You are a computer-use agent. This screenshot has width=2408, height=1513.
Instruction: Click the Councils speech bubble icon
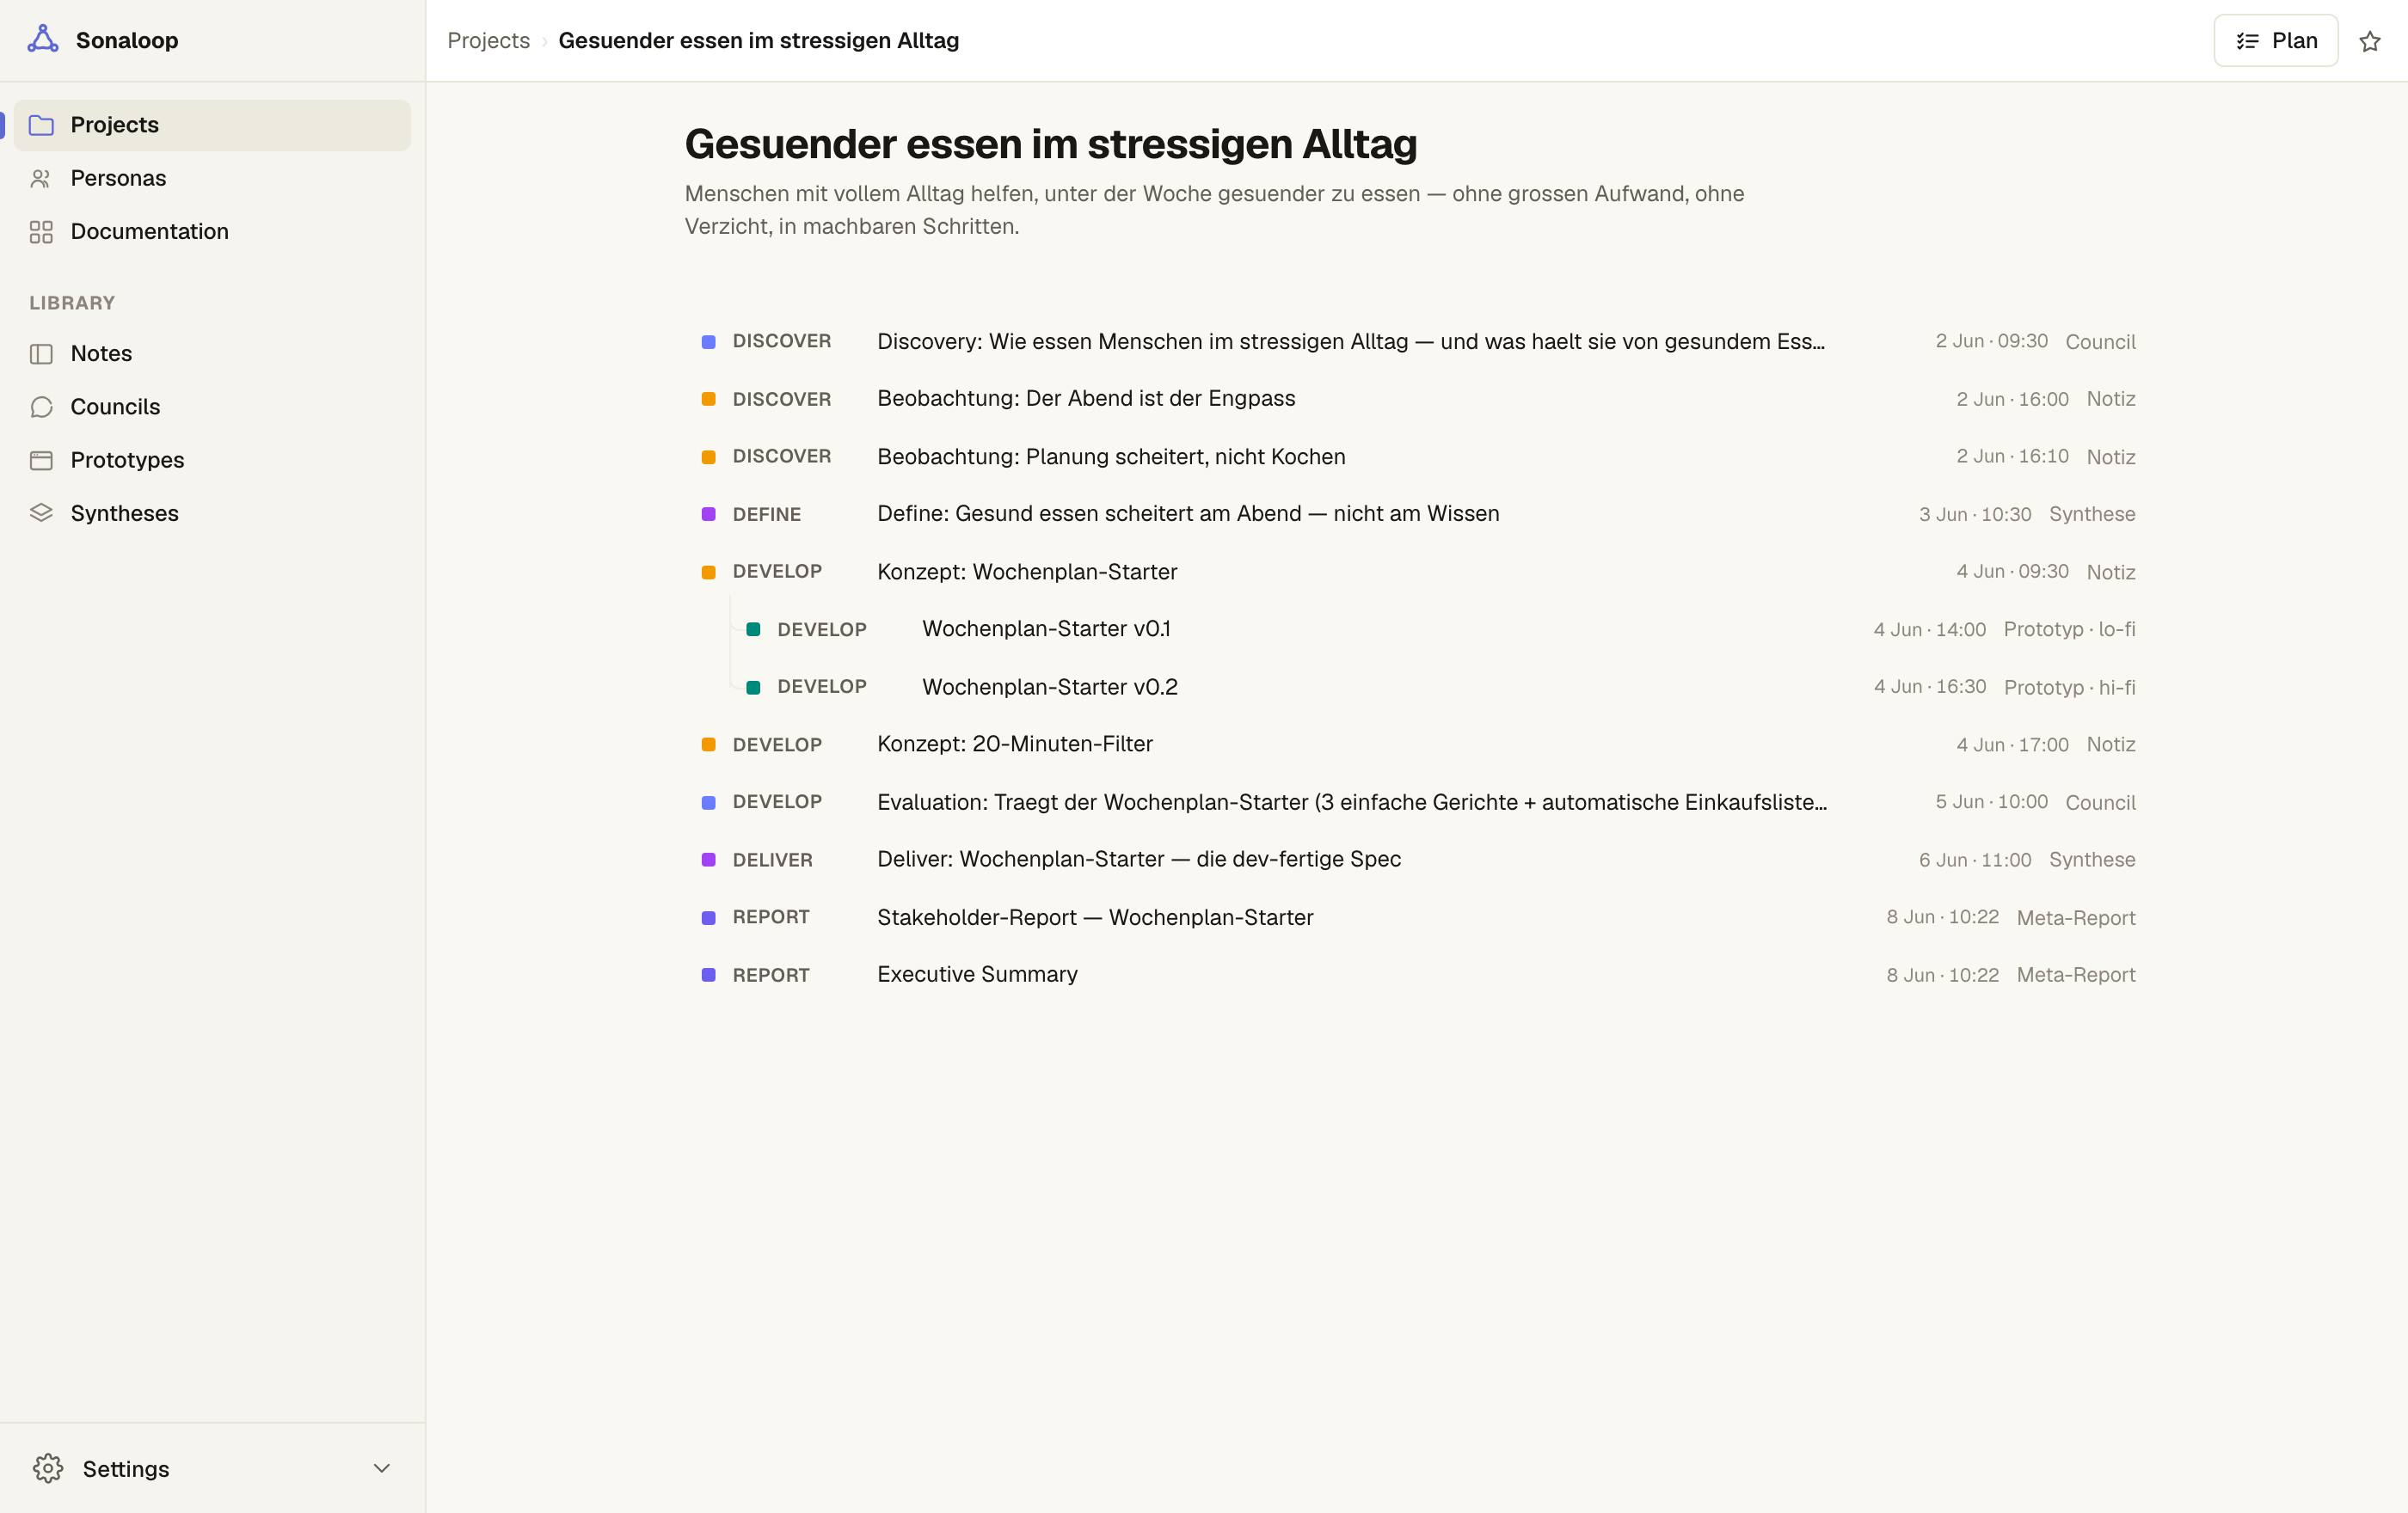[41, 407]
